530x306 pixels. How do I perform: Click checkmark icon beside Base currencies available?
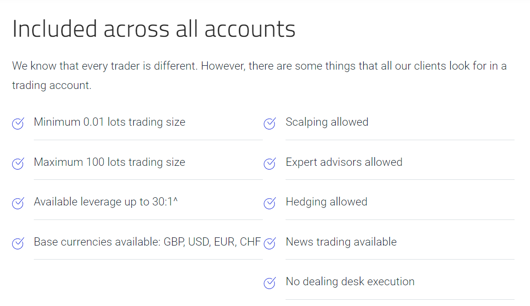click(18, 243)
